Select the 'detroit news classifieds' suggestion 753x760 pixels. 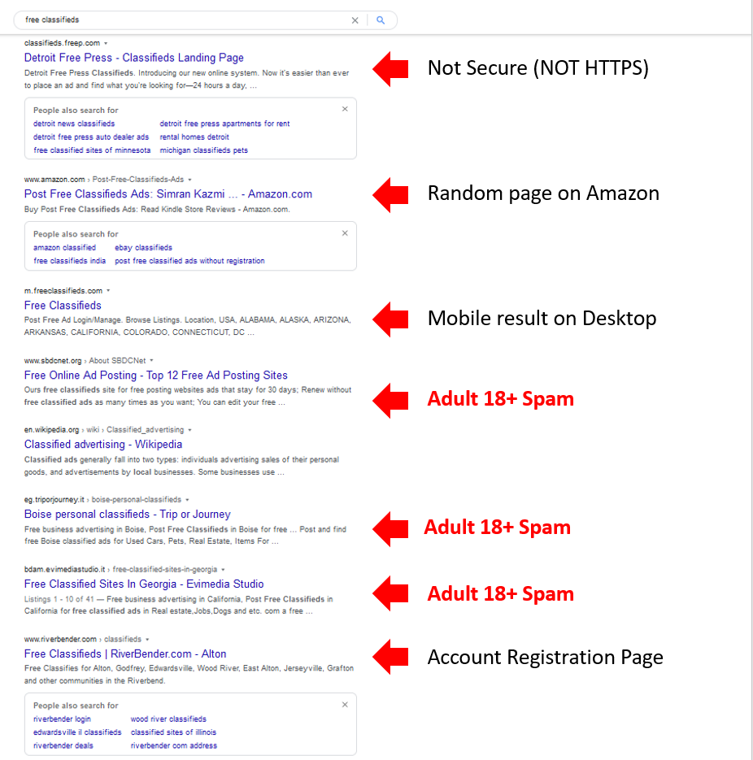pos(74,124)
